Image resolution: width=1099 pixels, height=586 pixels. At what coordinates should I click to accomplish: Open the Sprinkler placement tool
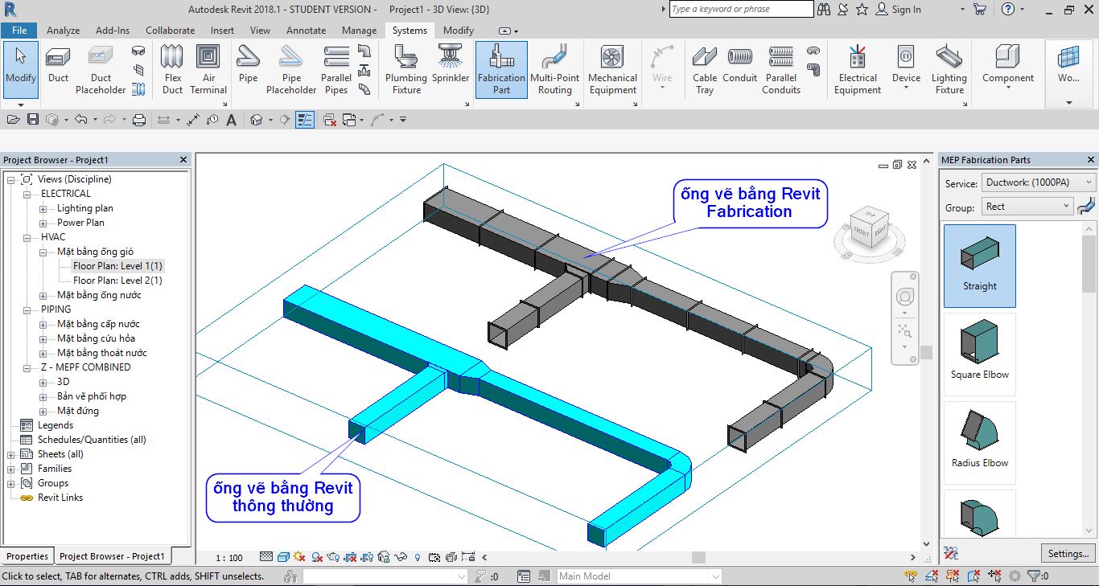[450, 68]
